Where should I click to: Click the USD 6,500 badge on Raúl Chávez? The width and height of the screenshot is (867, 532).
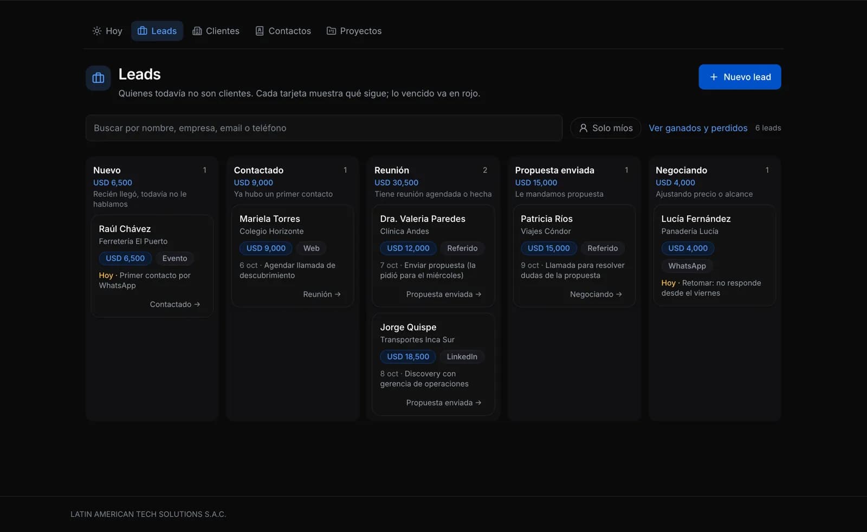[x=125, y=258]
